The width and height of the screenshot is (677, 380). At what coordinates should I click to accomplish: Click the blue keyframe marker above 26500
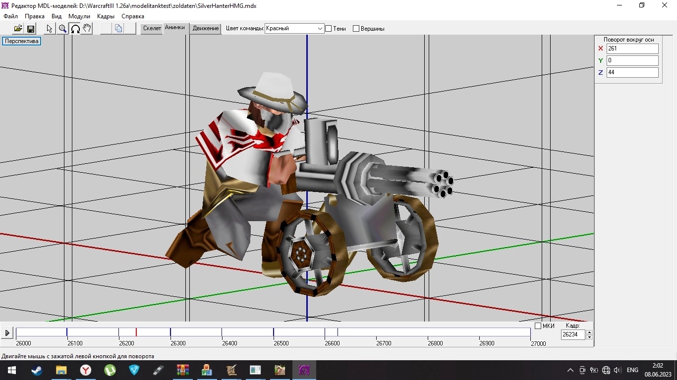point(273,332)
